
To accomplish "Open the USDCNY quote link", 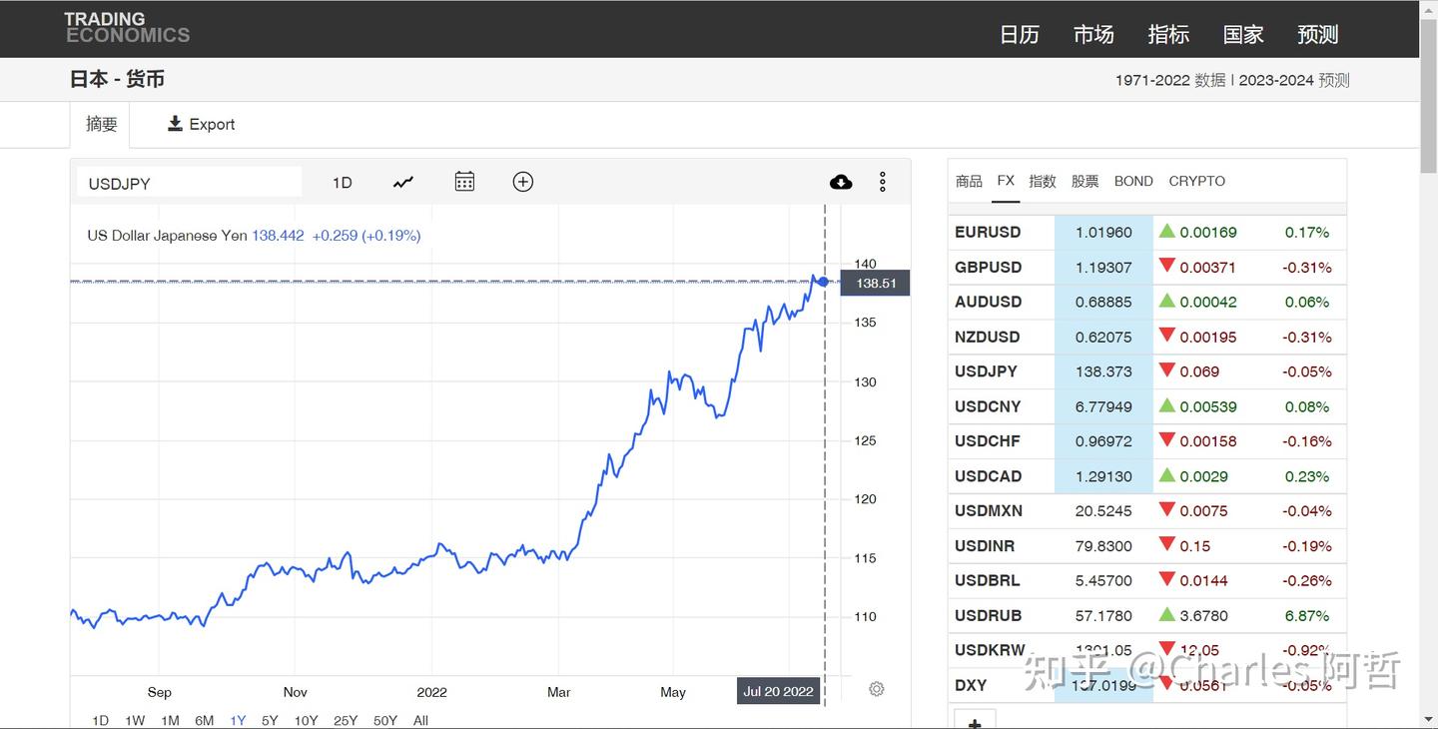I will click(988, 406).
